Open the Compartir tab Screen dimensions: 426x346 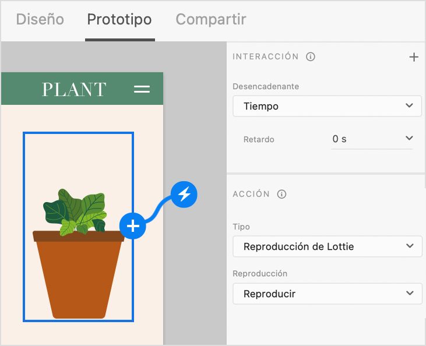(x=211, y=20)
